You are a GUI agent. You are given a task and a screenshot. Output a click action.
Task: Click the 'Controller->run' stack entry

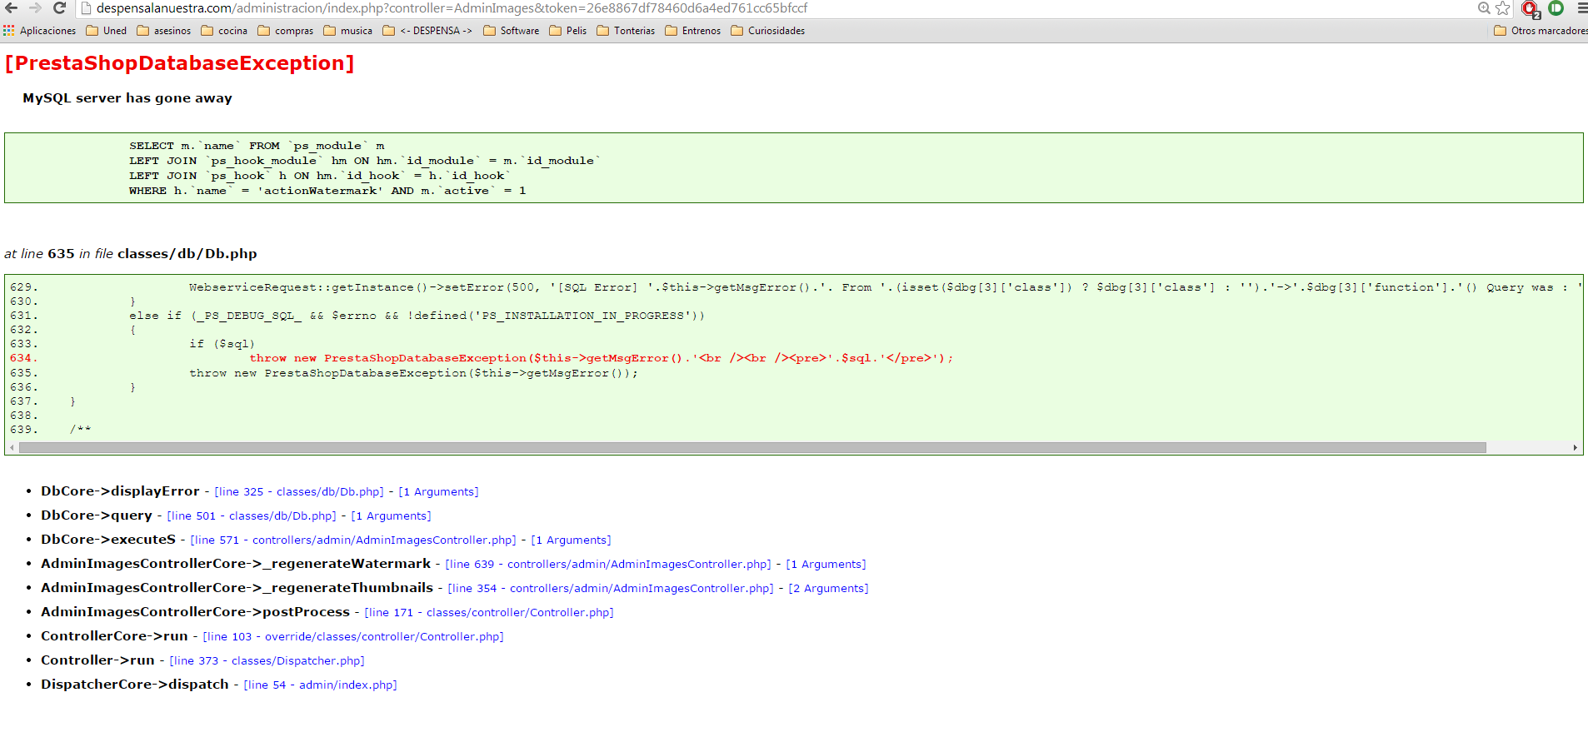click(98, 660)
